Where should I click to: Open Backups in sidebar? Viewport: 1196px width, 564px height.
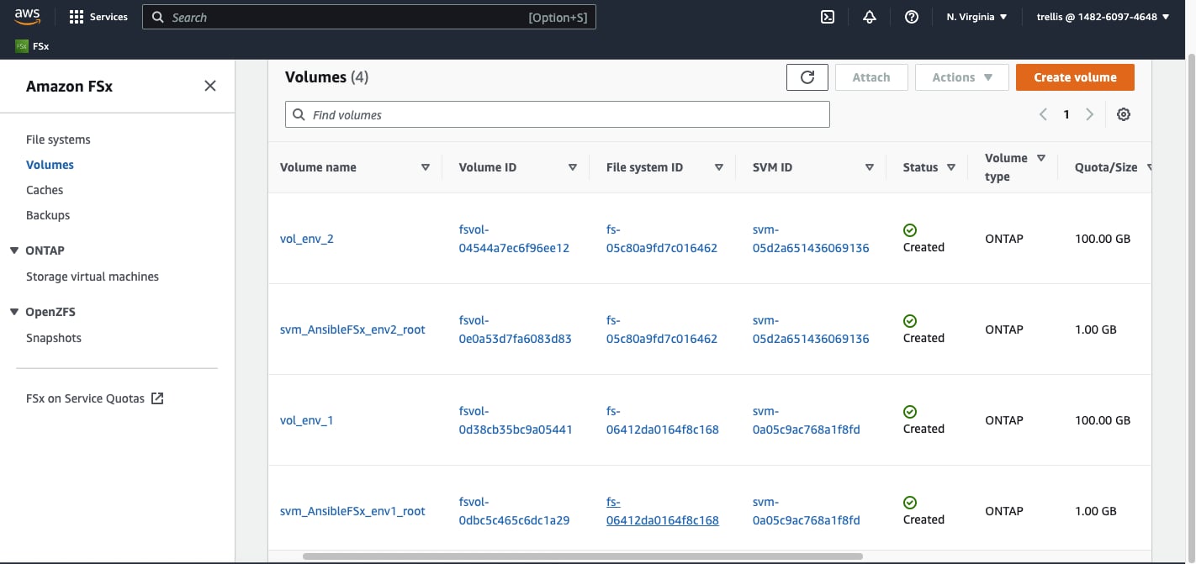(x=48, y=215)
